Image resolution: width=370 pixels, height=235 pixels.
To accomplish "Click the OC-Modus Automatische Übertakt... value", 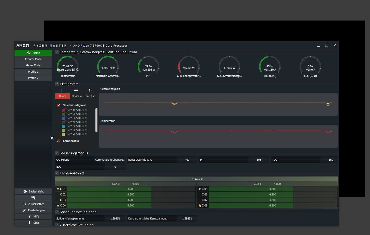I will (x=110, y=160).
